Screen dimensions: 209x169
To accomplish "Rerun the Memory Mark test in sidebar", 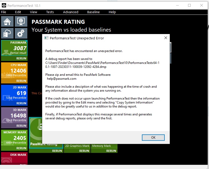I will pyautogui.click(x=21, y=148).
